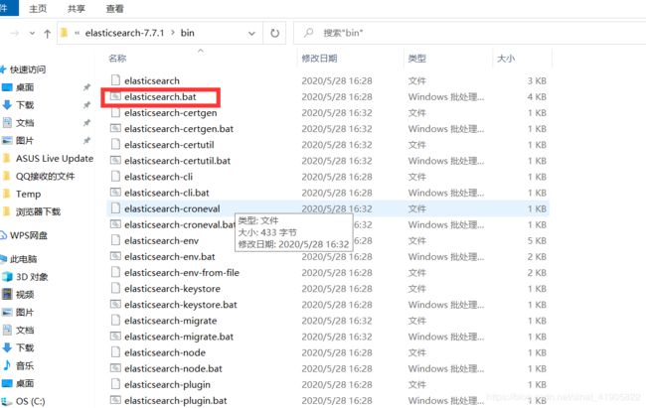The image size is (646, 408).
Task: Open WPS网盘 in navigation pane
Action: pos(29,235)
